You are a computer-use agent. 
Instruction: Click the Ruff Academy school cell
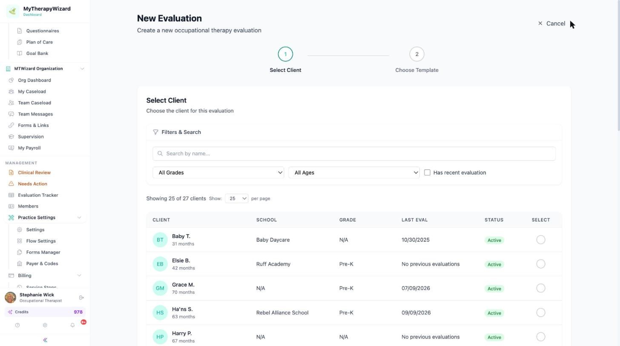coord(273,264)
